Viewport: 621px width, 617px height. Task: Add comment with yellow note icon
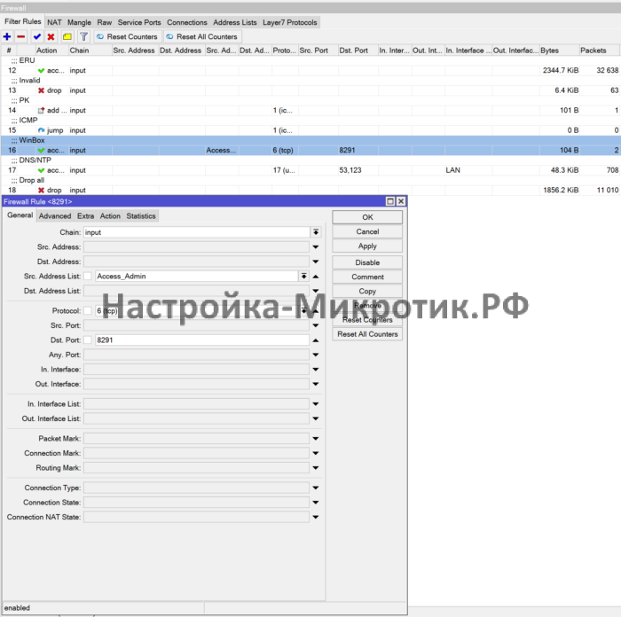[67, 37]
